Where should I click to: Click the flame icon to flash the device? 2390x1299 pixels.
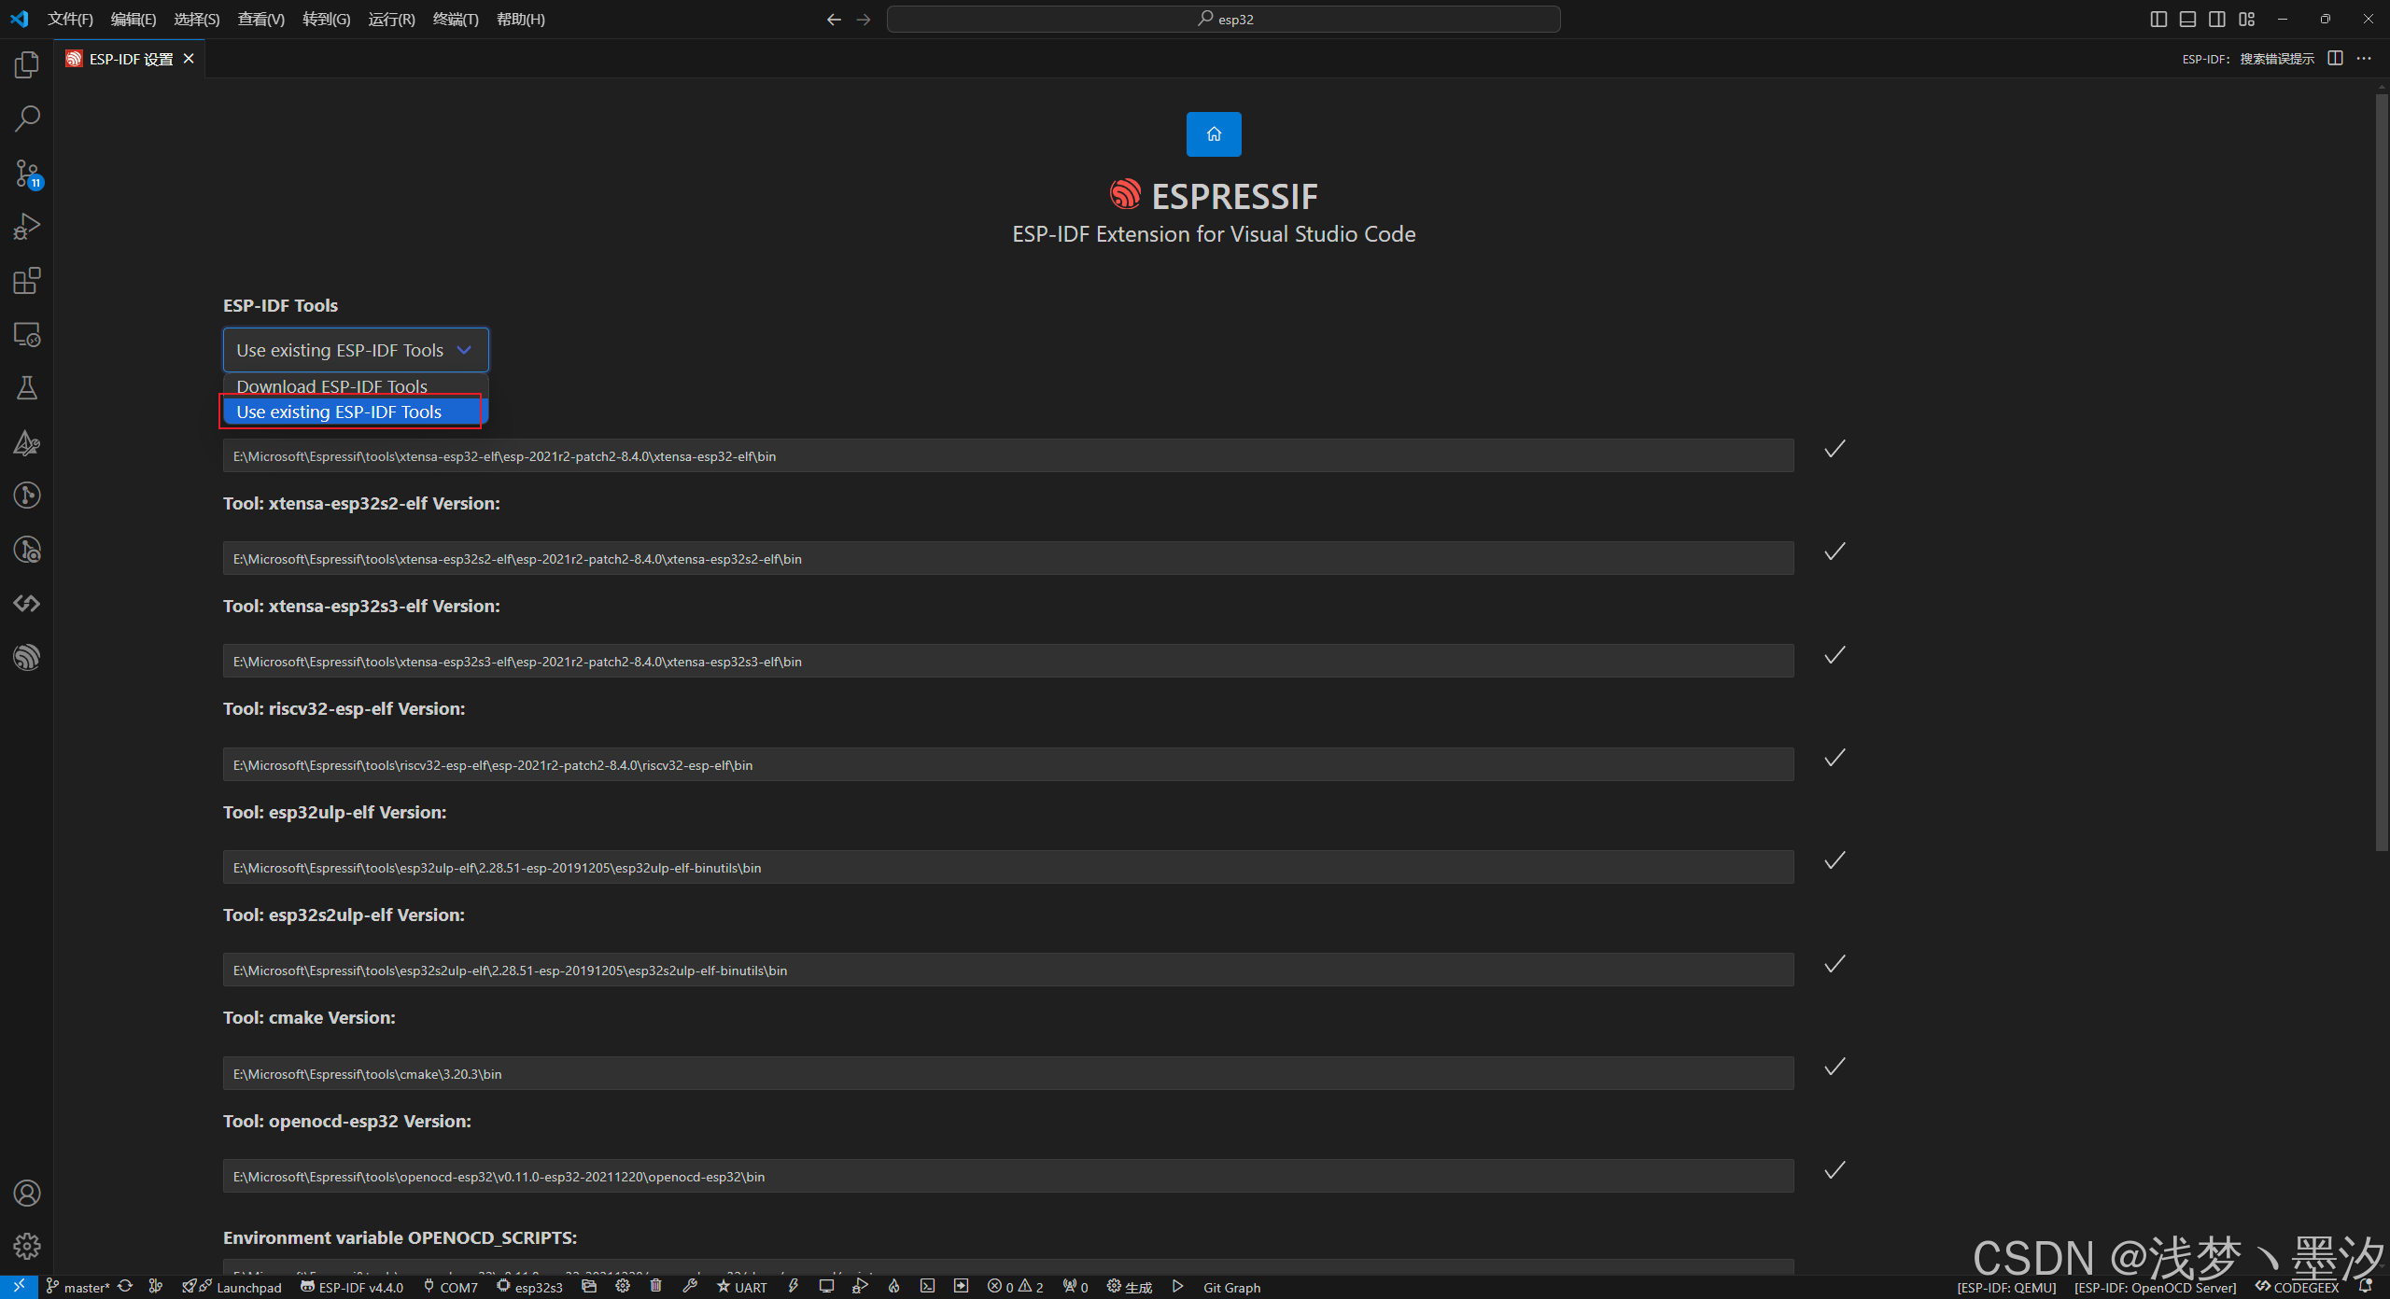point(893,1286)
